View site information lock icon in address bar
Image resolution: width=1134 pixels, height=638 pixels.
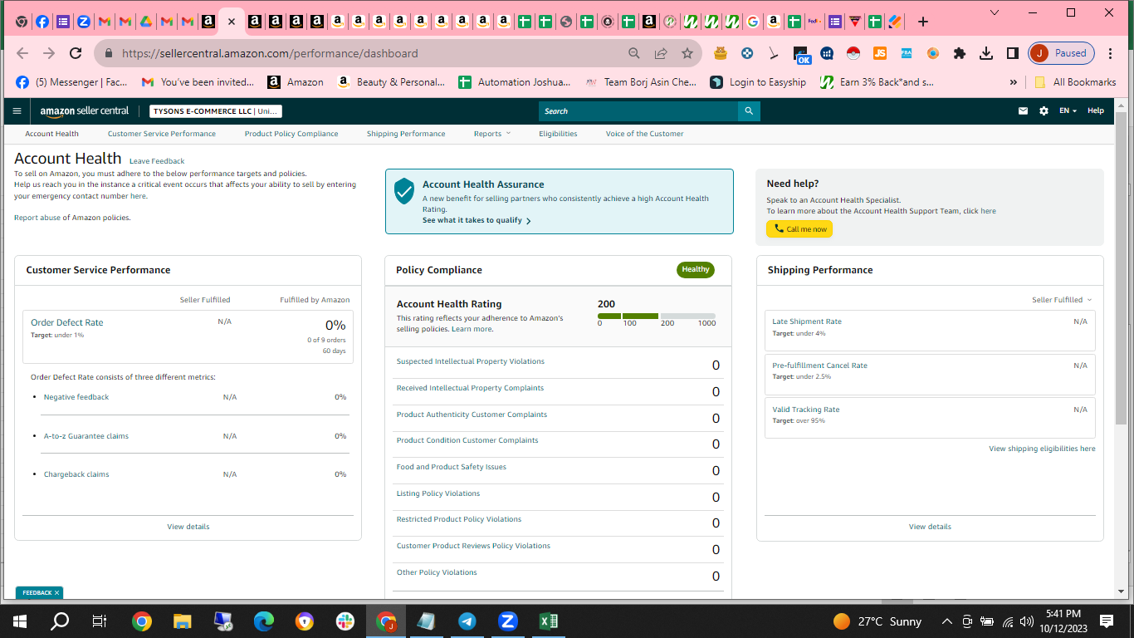coord(109,53)
